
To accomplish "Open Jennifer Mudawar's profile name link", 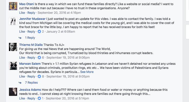I will 32,19.
